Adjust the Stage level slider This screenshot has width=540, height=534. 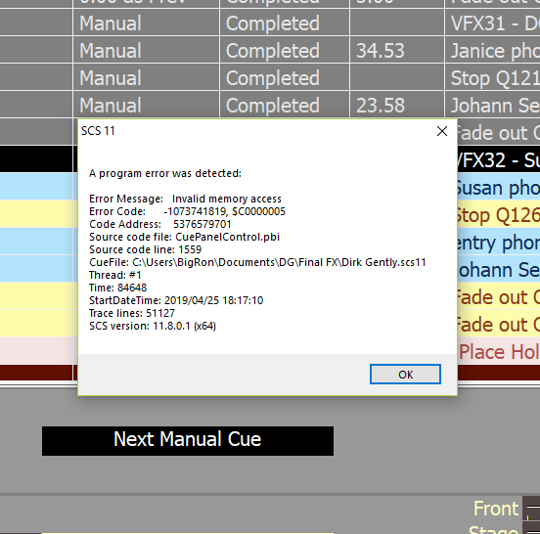(532, 528)
